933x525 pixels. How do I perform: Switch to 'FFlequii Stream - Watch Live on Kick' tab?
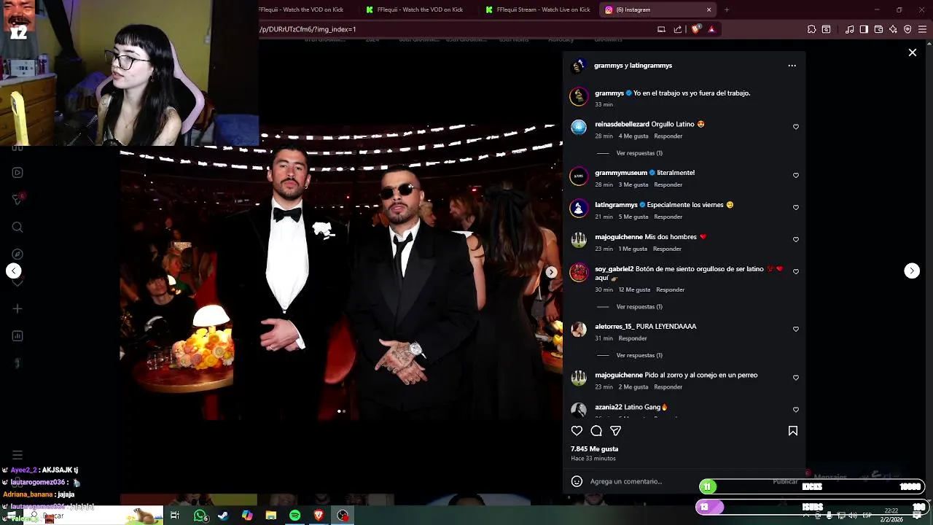click(x=538, y=9)
